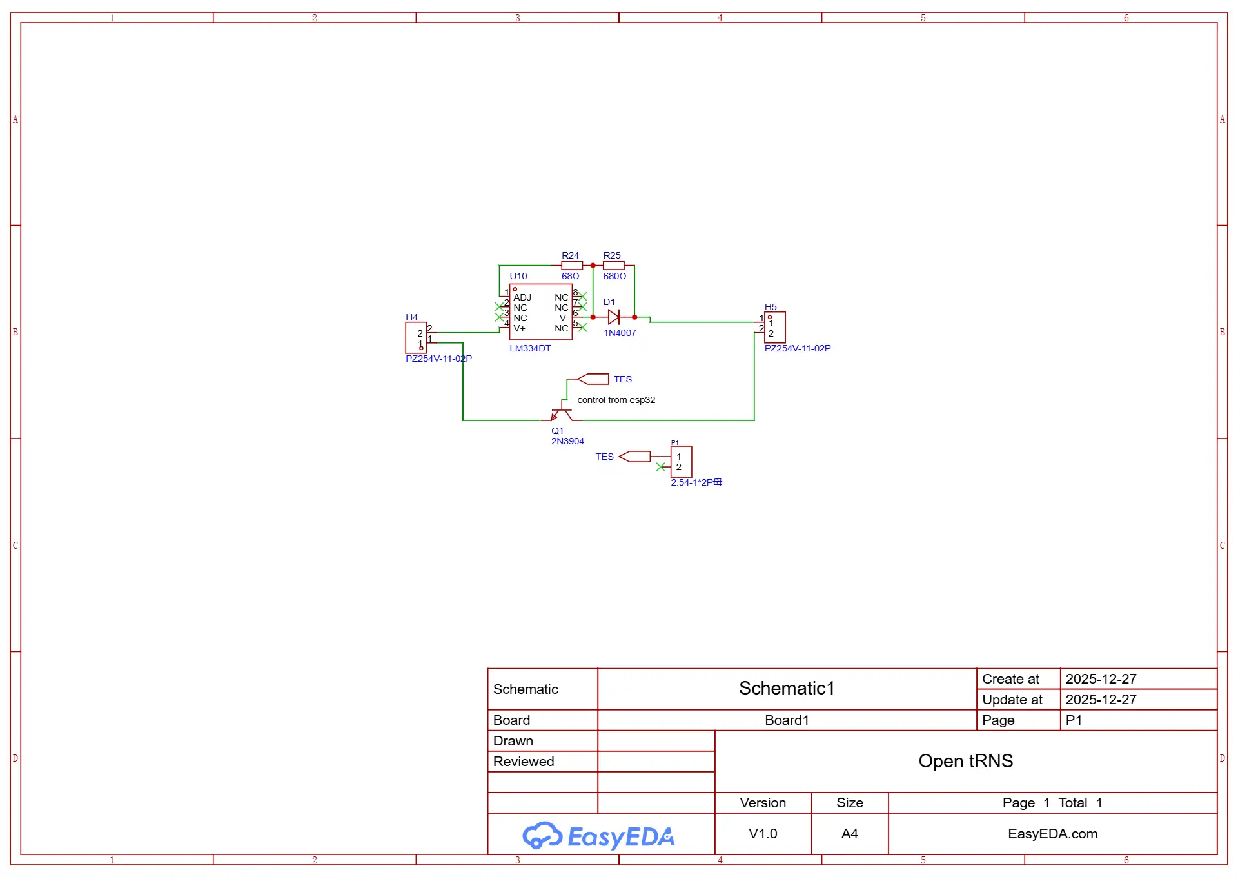
Task: Click the TES net port above Q1
Action: tap(593, 379)
